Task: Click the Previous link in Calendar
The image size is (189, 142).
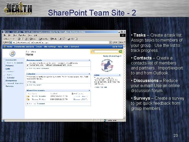Action: [31, 82]
